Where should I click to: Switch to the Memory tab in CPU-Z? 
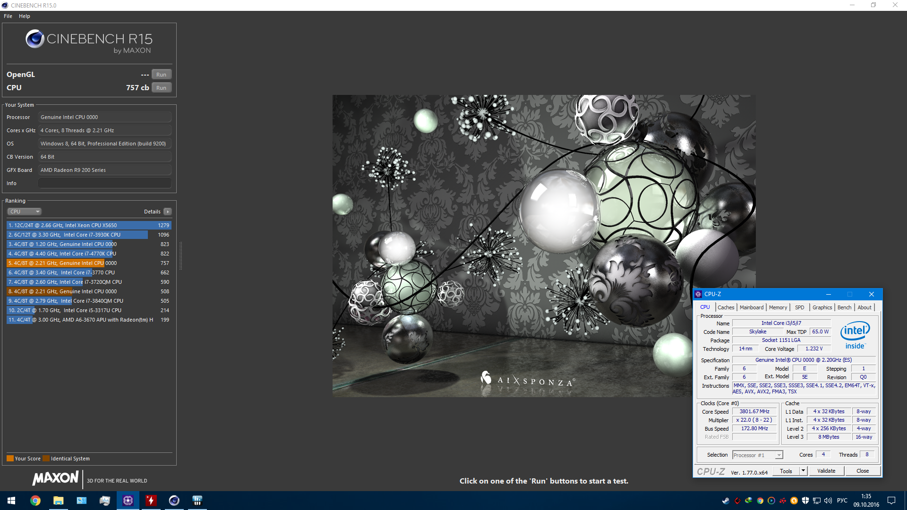778,307
